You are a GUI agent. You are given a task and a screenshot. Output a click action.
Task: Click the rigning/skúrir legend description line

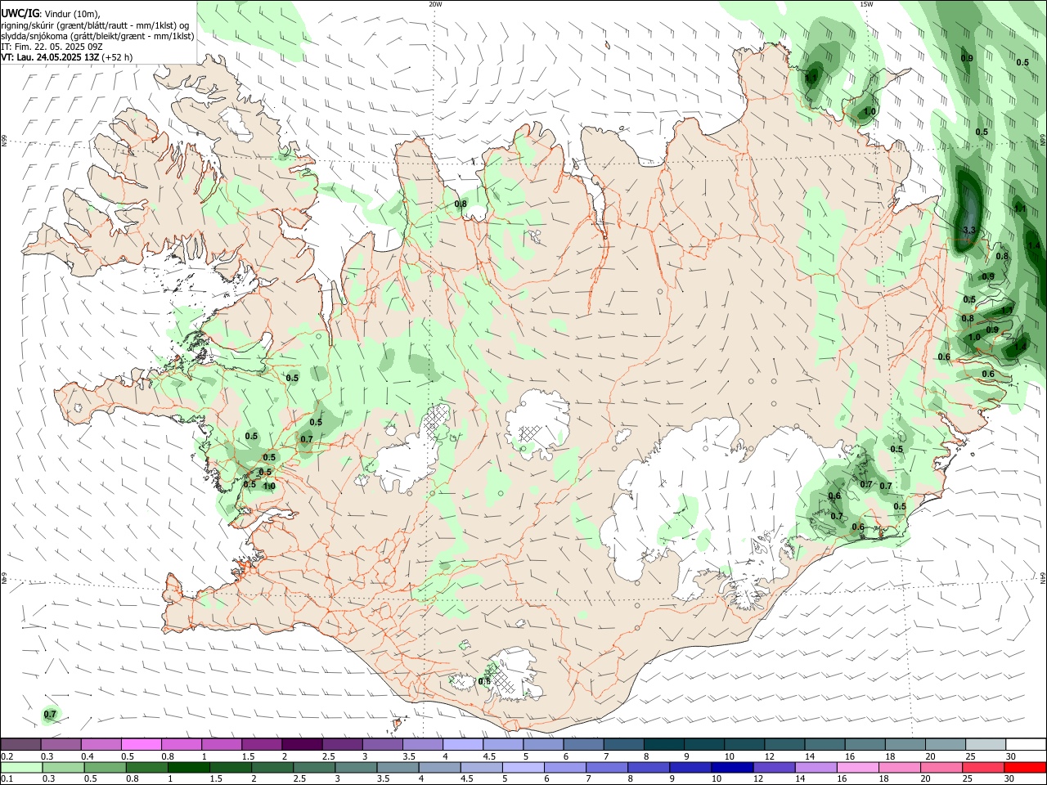(95, 25)
